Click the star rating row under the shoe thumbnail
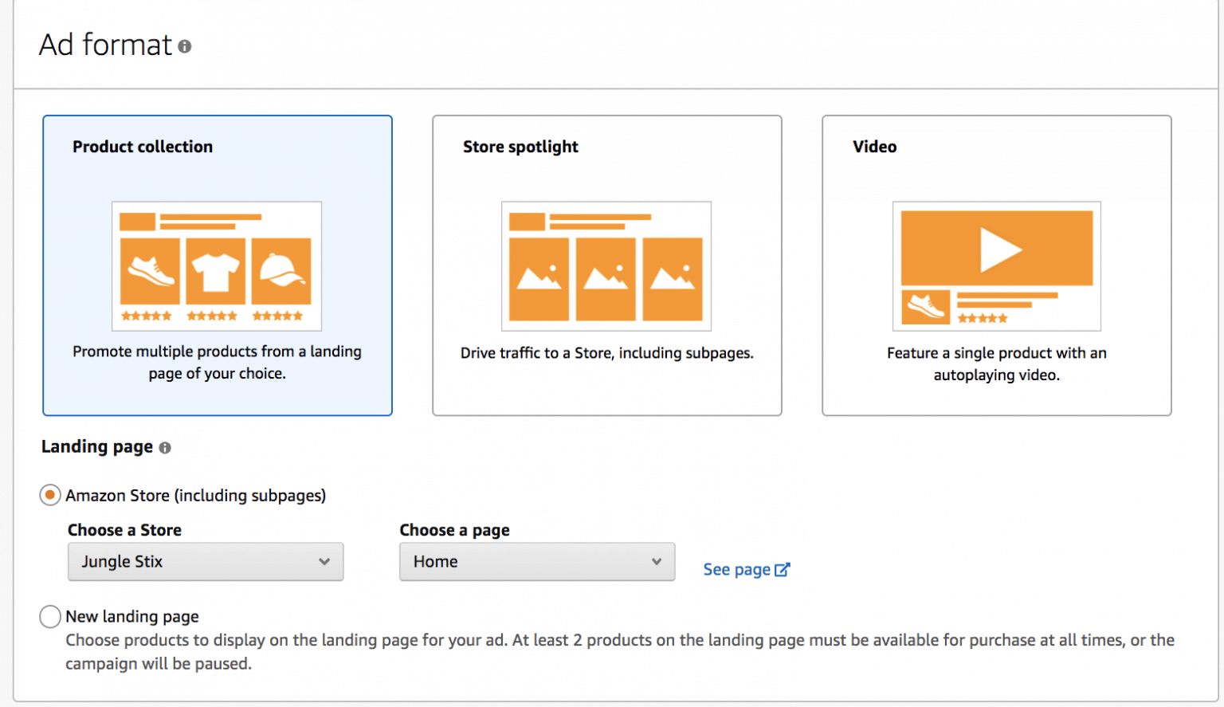Image resolution: width=1224 pixels, height=707 pixels. [146, 315]
